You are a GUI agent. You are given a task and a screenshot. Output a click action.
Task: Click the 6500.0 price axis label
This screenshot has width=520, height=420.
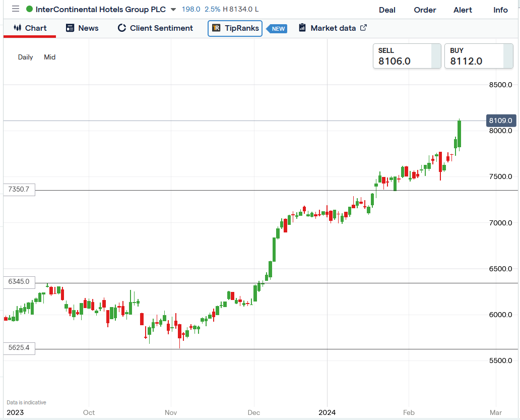point(500,269)
